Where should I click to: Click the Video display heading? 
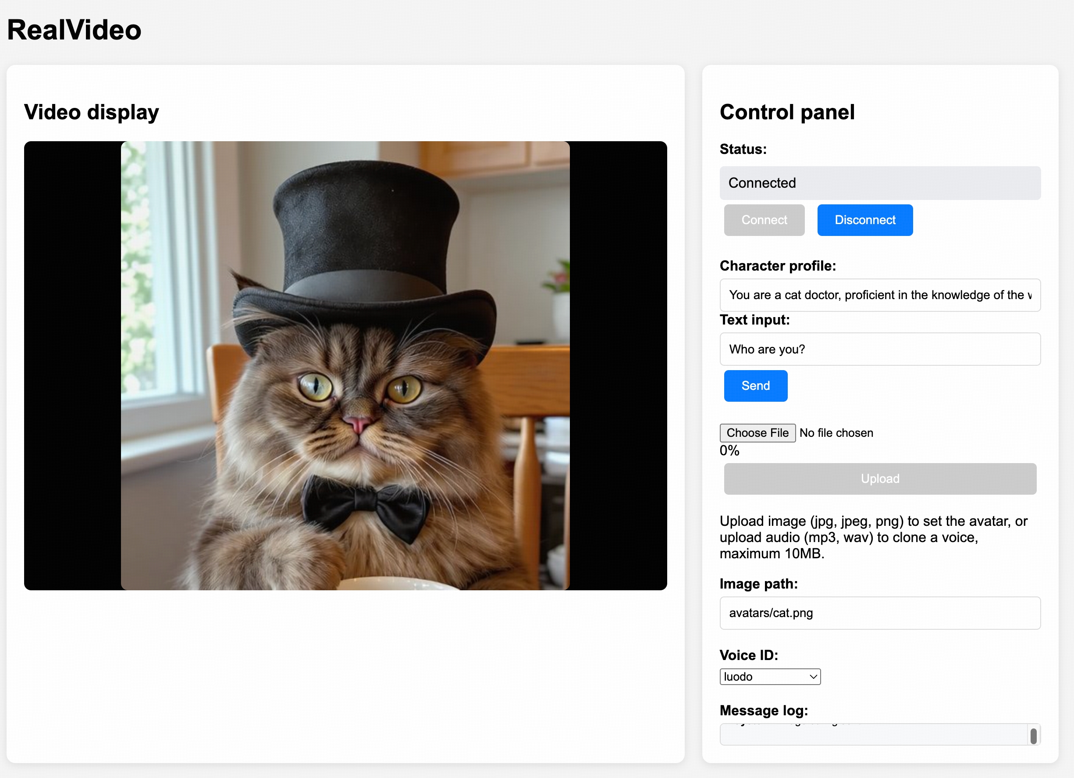click(x=91, y=112)
